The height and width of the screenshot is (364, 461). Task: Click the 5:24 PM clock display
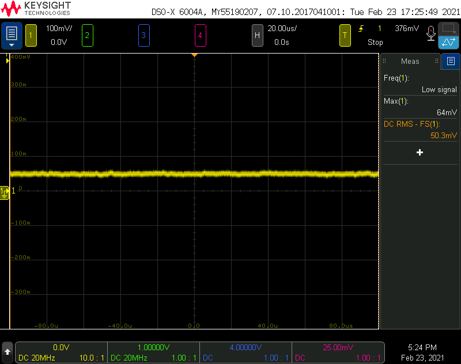[x=422, y=347]
